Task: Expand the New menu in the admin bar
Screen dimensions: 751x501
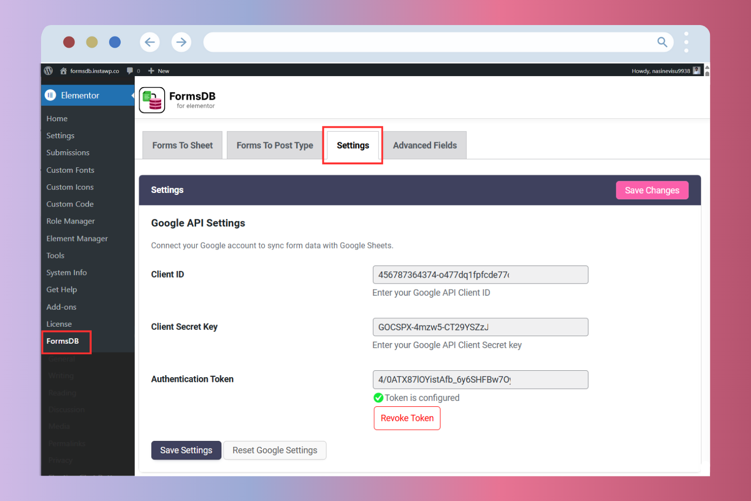Action: (158, 70)
